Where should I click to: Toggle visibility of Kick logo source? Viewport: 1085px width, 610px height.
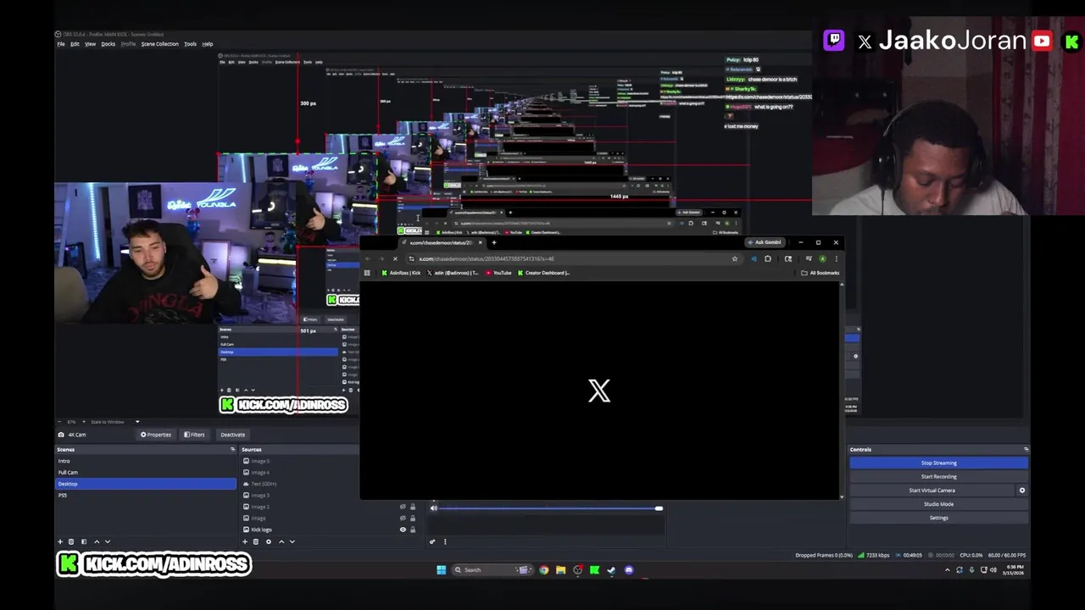(x=403, y=530)
